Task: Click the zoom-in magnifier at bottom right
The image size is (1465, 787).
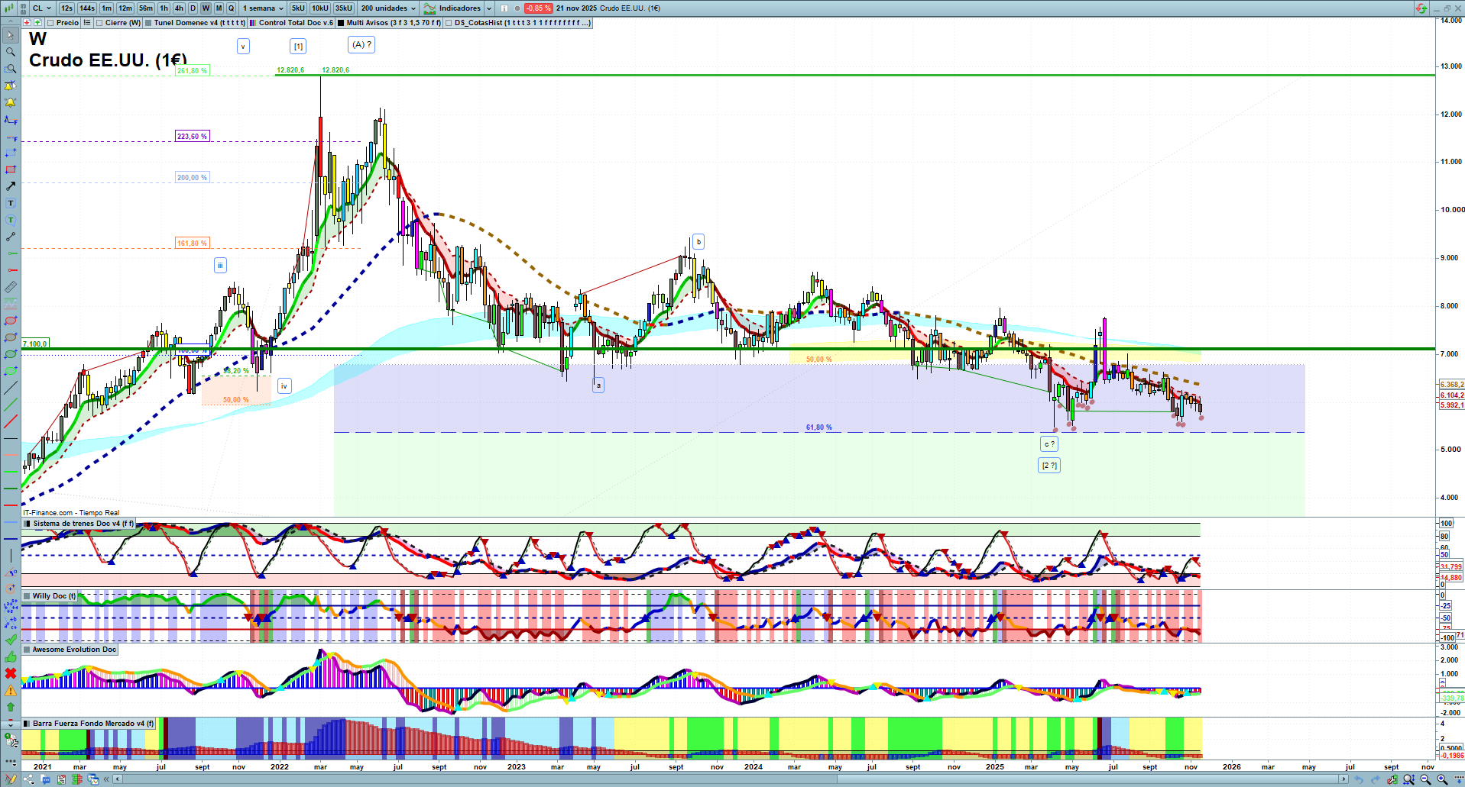Action: tap(1442, 779)
